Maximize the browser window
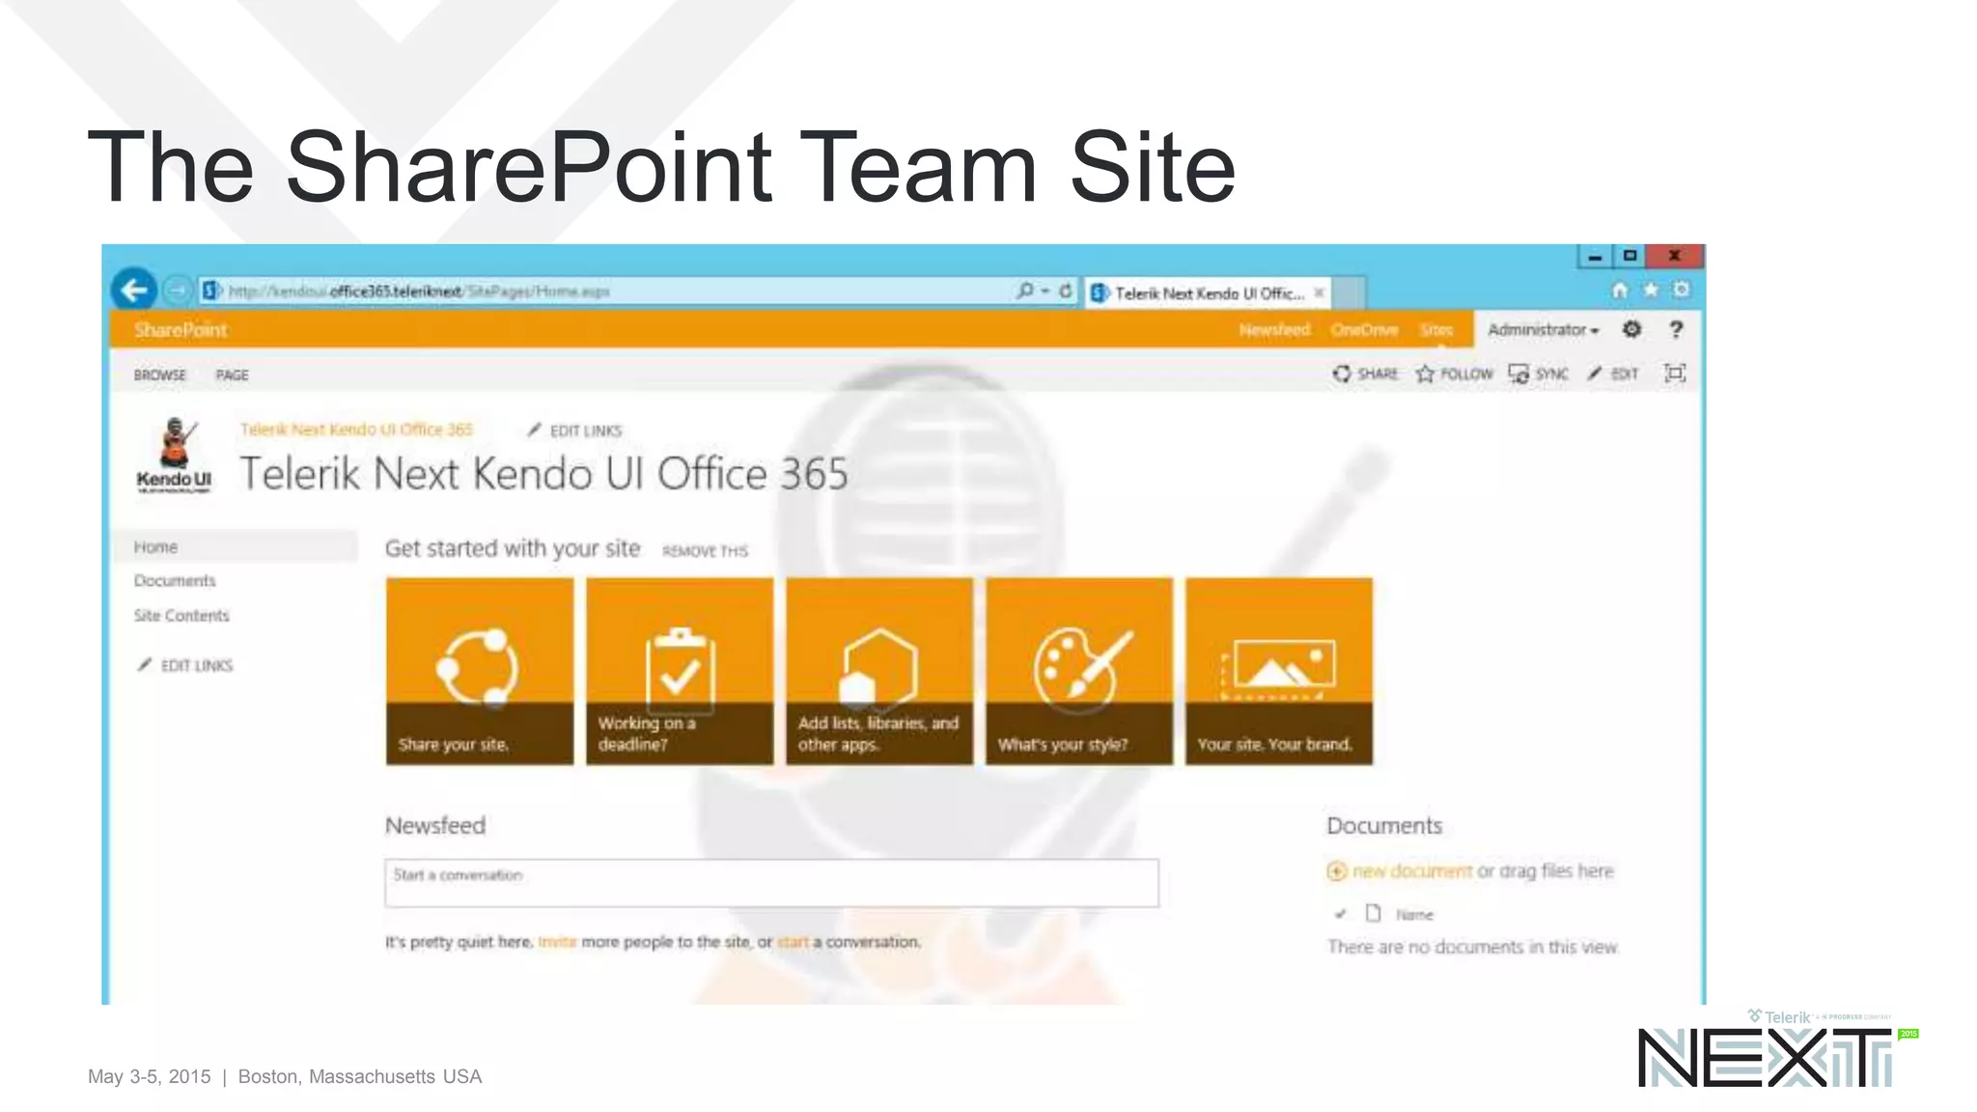Viewport: 1977px width, 1112px height. [x=1629, y=256]
